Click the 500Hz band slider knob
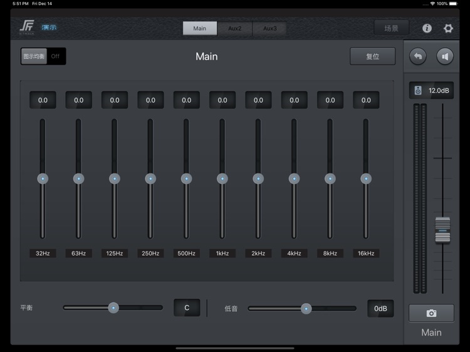 click(187, 179)
